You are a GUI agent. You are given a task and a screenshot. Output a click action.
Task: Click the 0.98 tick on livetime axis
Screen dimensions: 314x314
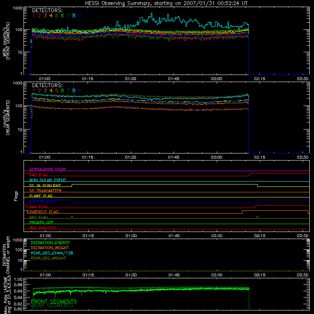pos(18,285)
